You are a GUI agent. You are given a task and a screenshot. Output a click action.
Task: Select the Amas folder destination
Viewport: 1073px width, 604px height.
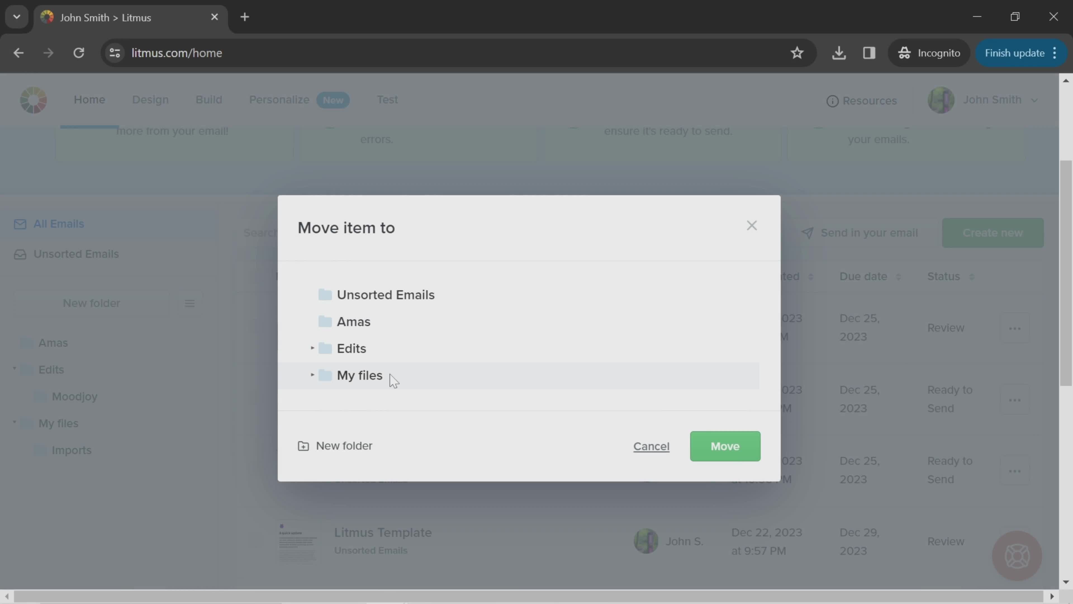[x=354, y=321]
